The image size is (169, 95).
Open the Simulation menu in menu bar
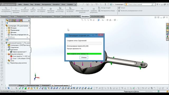coord(56,4)
